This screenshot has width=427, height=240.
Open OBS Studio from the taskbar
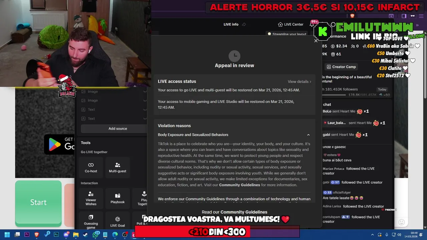pos(125,235)
